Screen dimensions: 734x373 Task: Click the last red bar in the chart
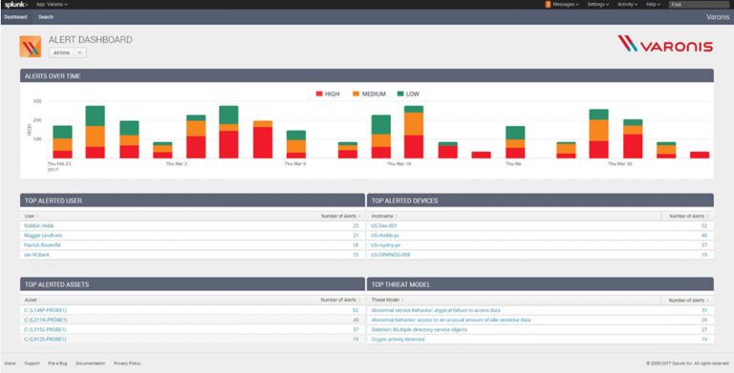pos(700,155)
